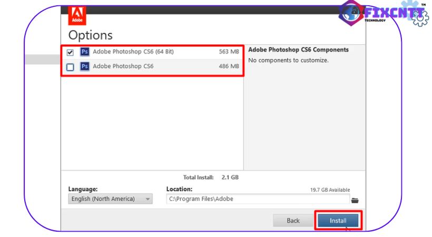The width and height of the screenshot is (432, 237).
Task: Click the 563 MB size value
Action: coord(229,52)
